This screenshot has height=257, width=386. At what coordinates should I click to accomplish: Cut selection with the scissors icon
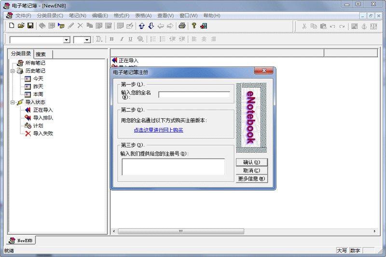point(304,27)
